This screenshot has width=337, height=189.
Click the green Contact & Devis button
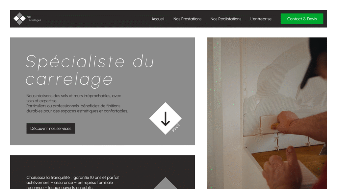pos(302,19)
